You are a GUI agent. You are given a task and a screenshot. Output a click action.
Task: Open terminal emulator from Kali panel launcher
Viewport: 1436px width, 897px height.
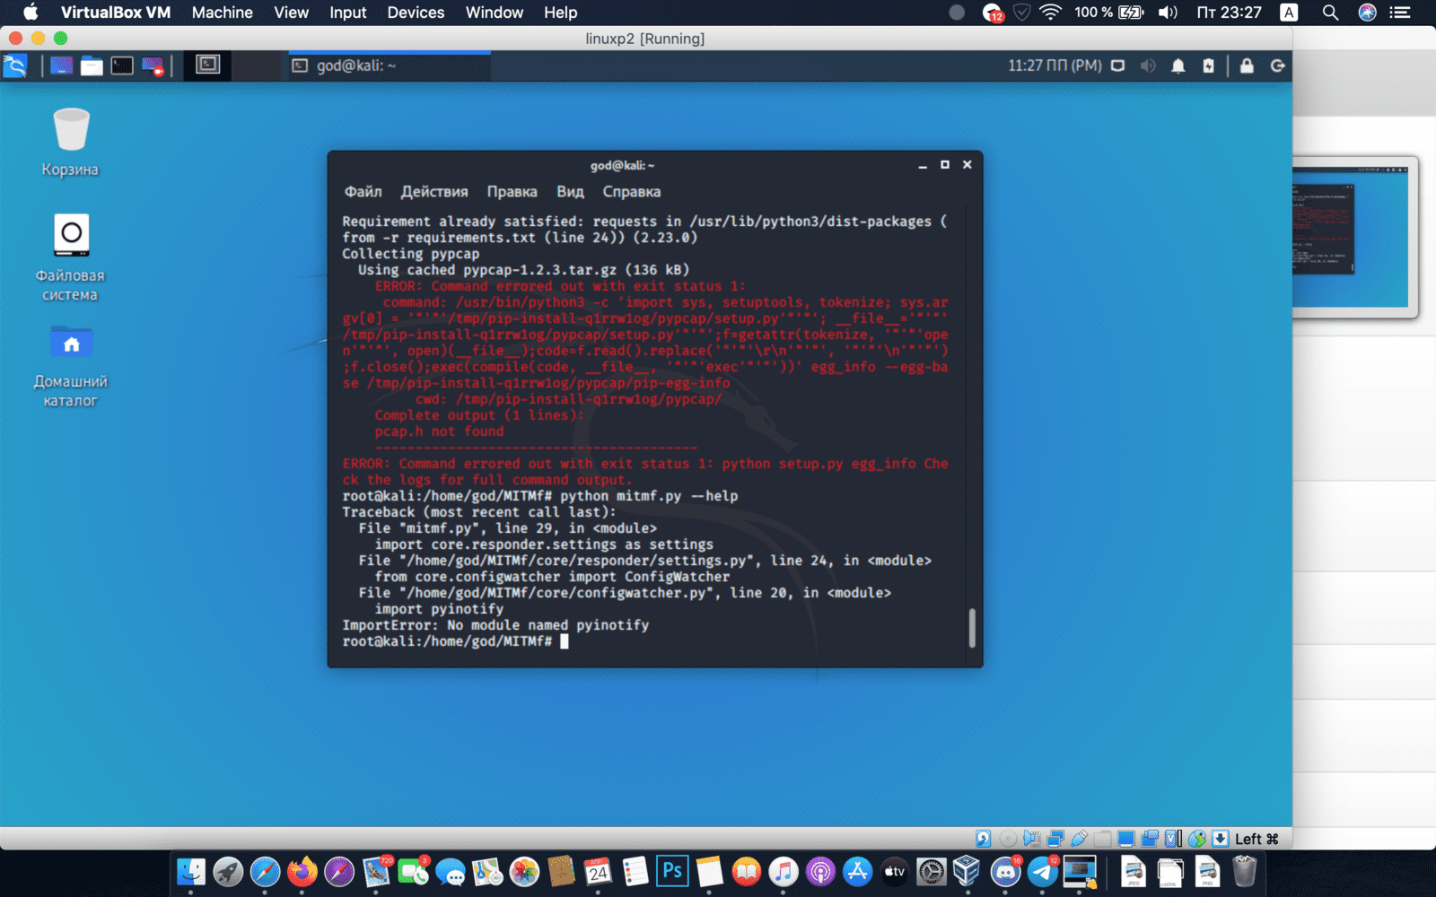pyautogui.click(x=122, y=65)
